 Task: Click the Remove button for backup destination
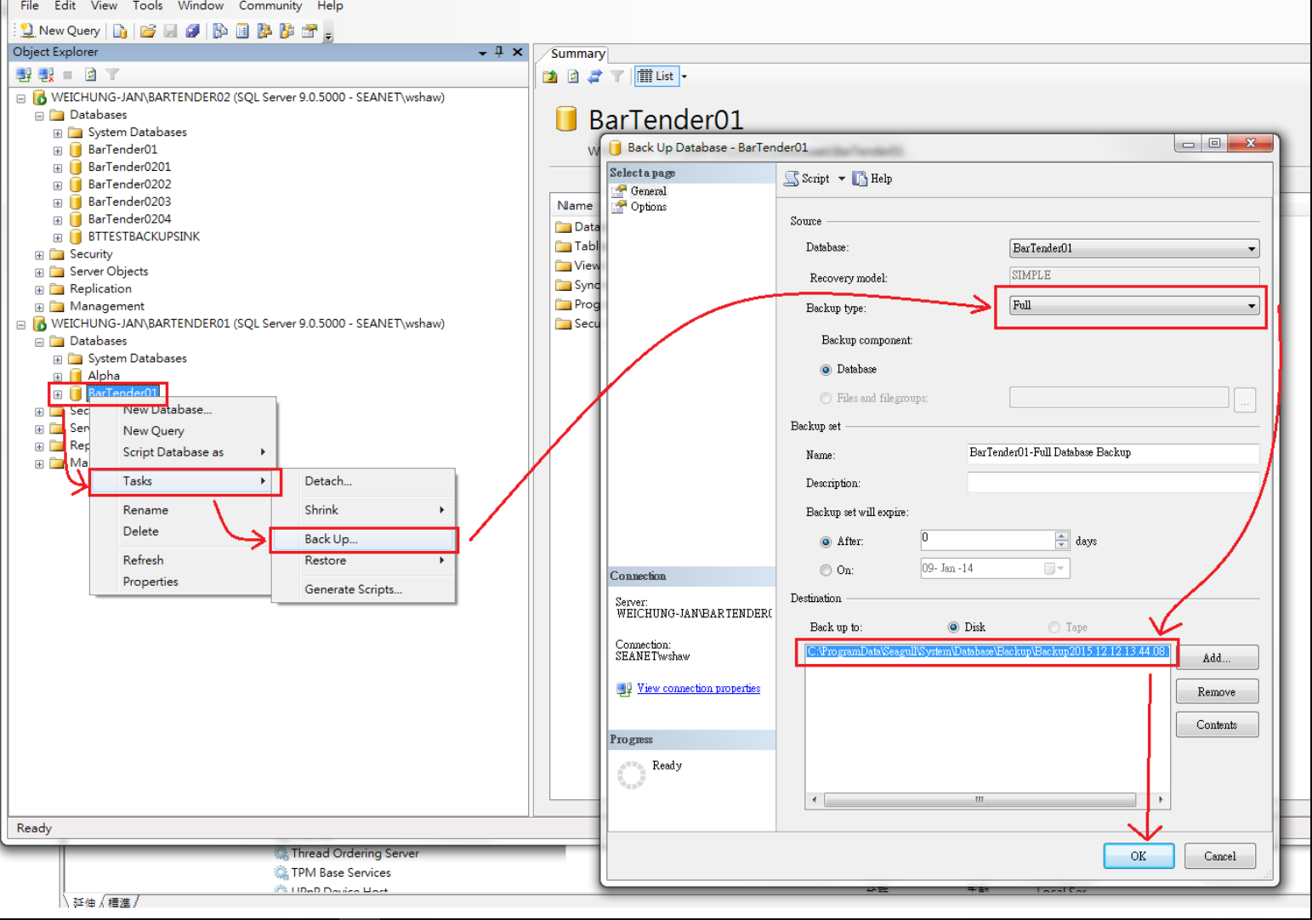click(x=1217, y=691)
